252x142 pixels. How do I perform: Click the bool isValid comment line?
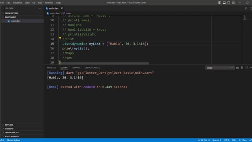pos(84,30)
